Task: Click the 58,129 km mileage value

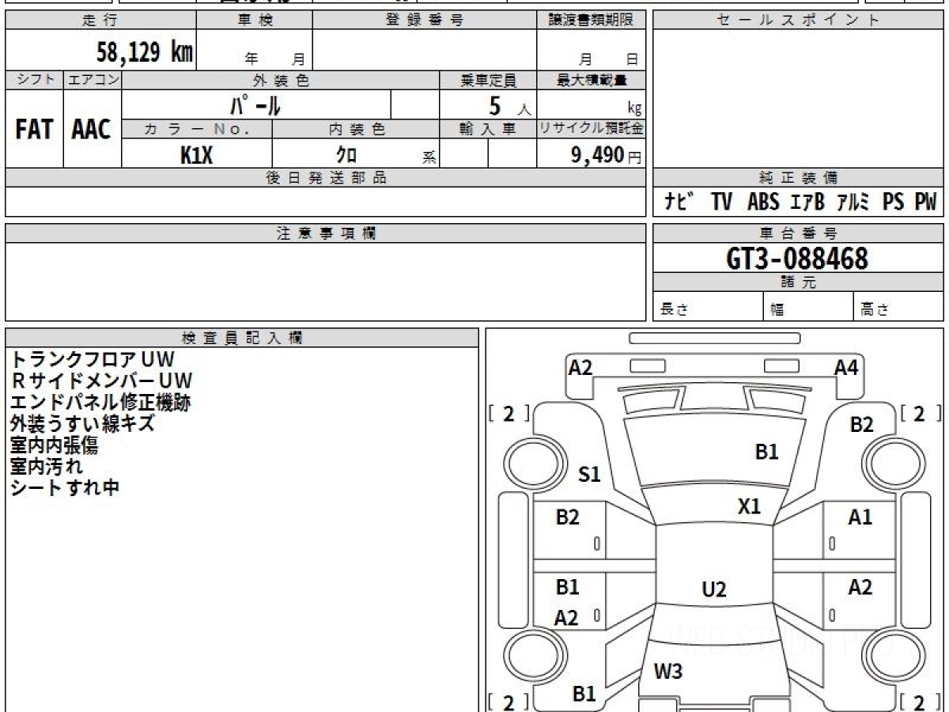Action: [x=144, y=52]
